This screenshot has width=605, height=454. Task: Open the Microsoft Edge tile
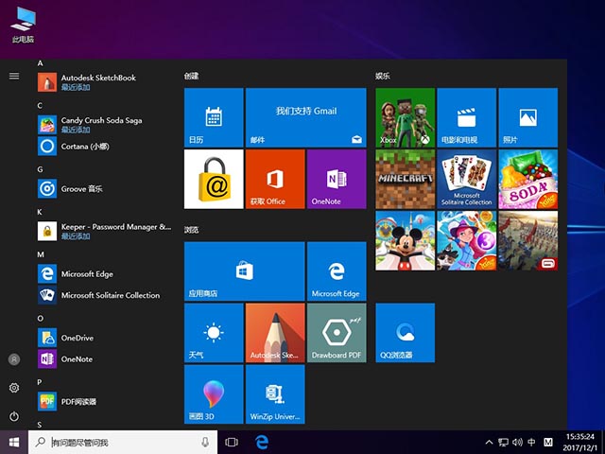coord(337,271)
